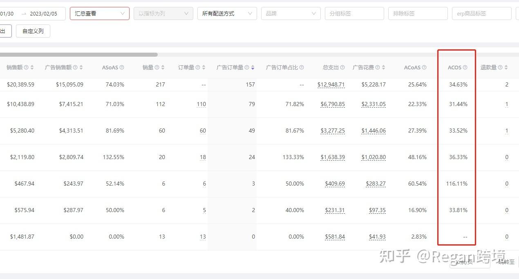Click help icon next to ACoAS header
Image resolution: width=519 pixels, height=279 pixels.
[x=424, y=68]
